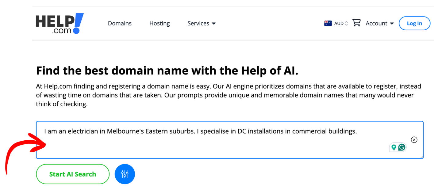Open the blue search filter settings button
438x190 pixels.
[x=125, y=174]
